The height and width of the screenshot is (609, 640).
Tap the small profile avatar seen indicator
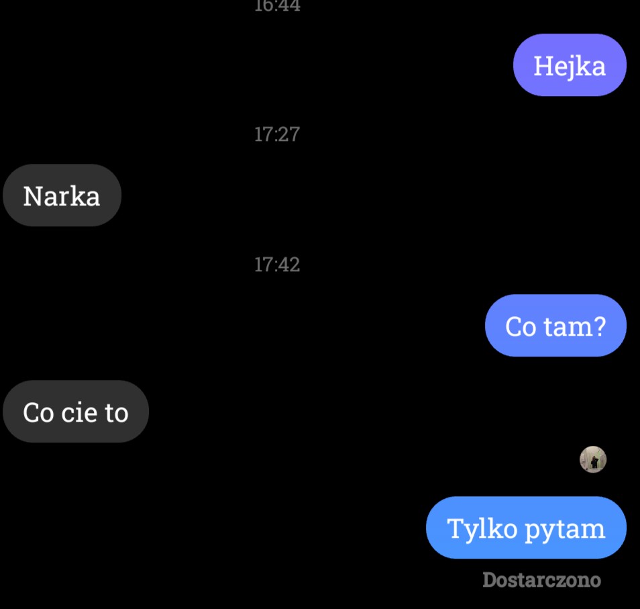coord(593,459)
